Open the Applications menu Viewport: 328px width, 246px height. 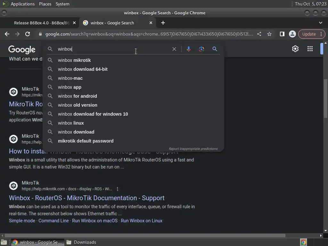[x=23, y=4]
